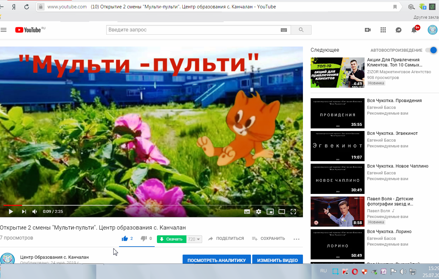Open the 720 quality dropdown beside Скачать
Screen dimensions: 439x279
(x=194, y=239)
